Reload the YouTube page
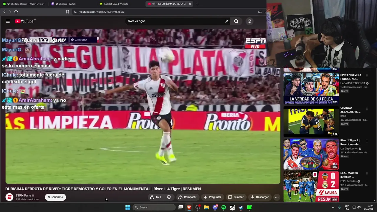377x212 pixels. pyautogui.click(x=16, y=12)
